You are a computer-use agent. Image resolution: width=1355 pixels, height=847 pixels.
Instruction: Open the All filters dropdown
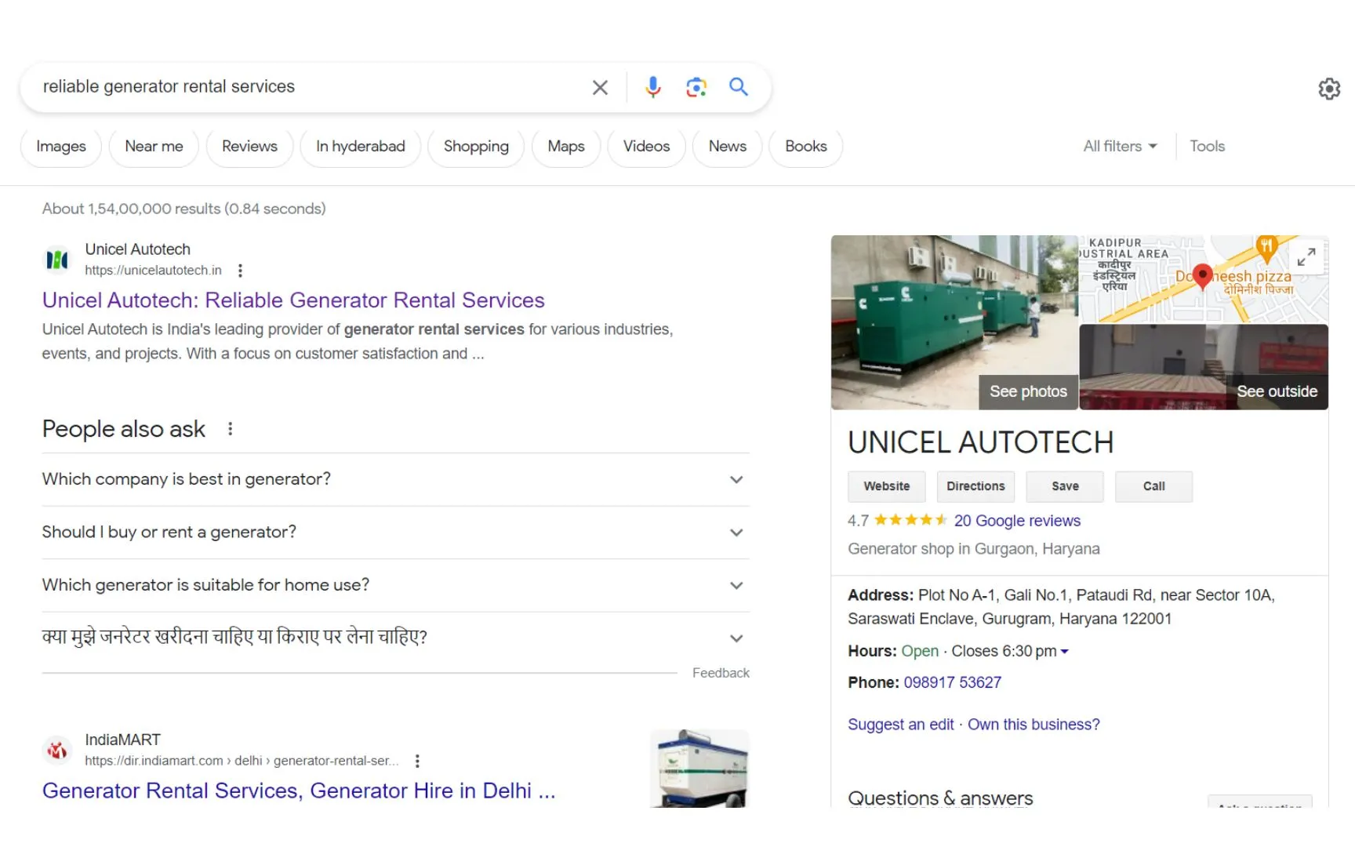coord(1119,146)
